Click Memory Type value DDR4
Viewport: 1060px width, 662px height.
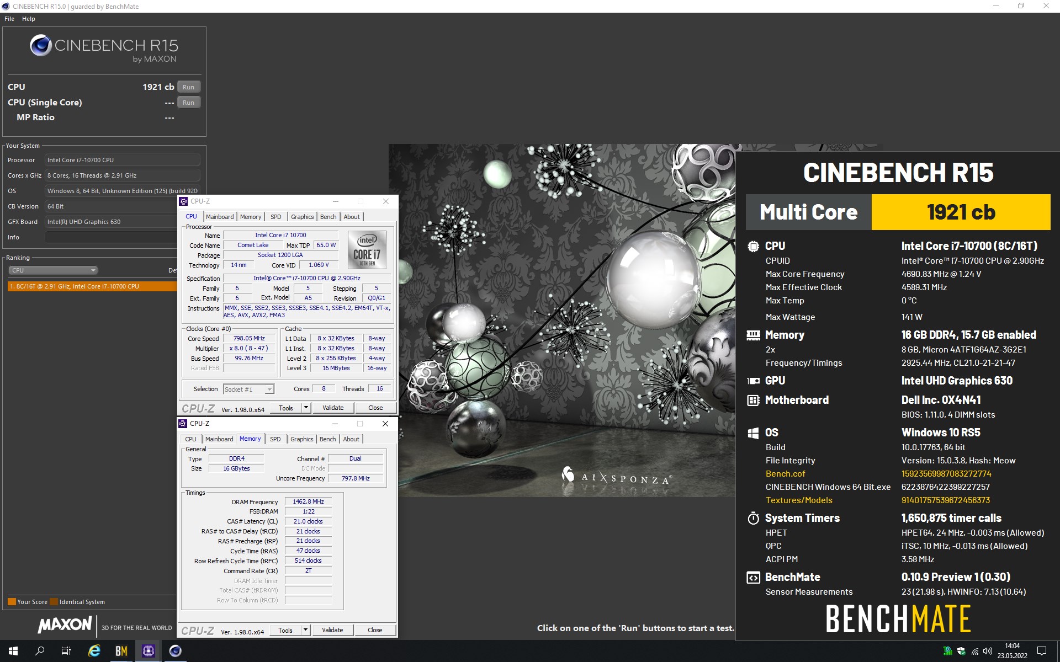tap(236, 458)
